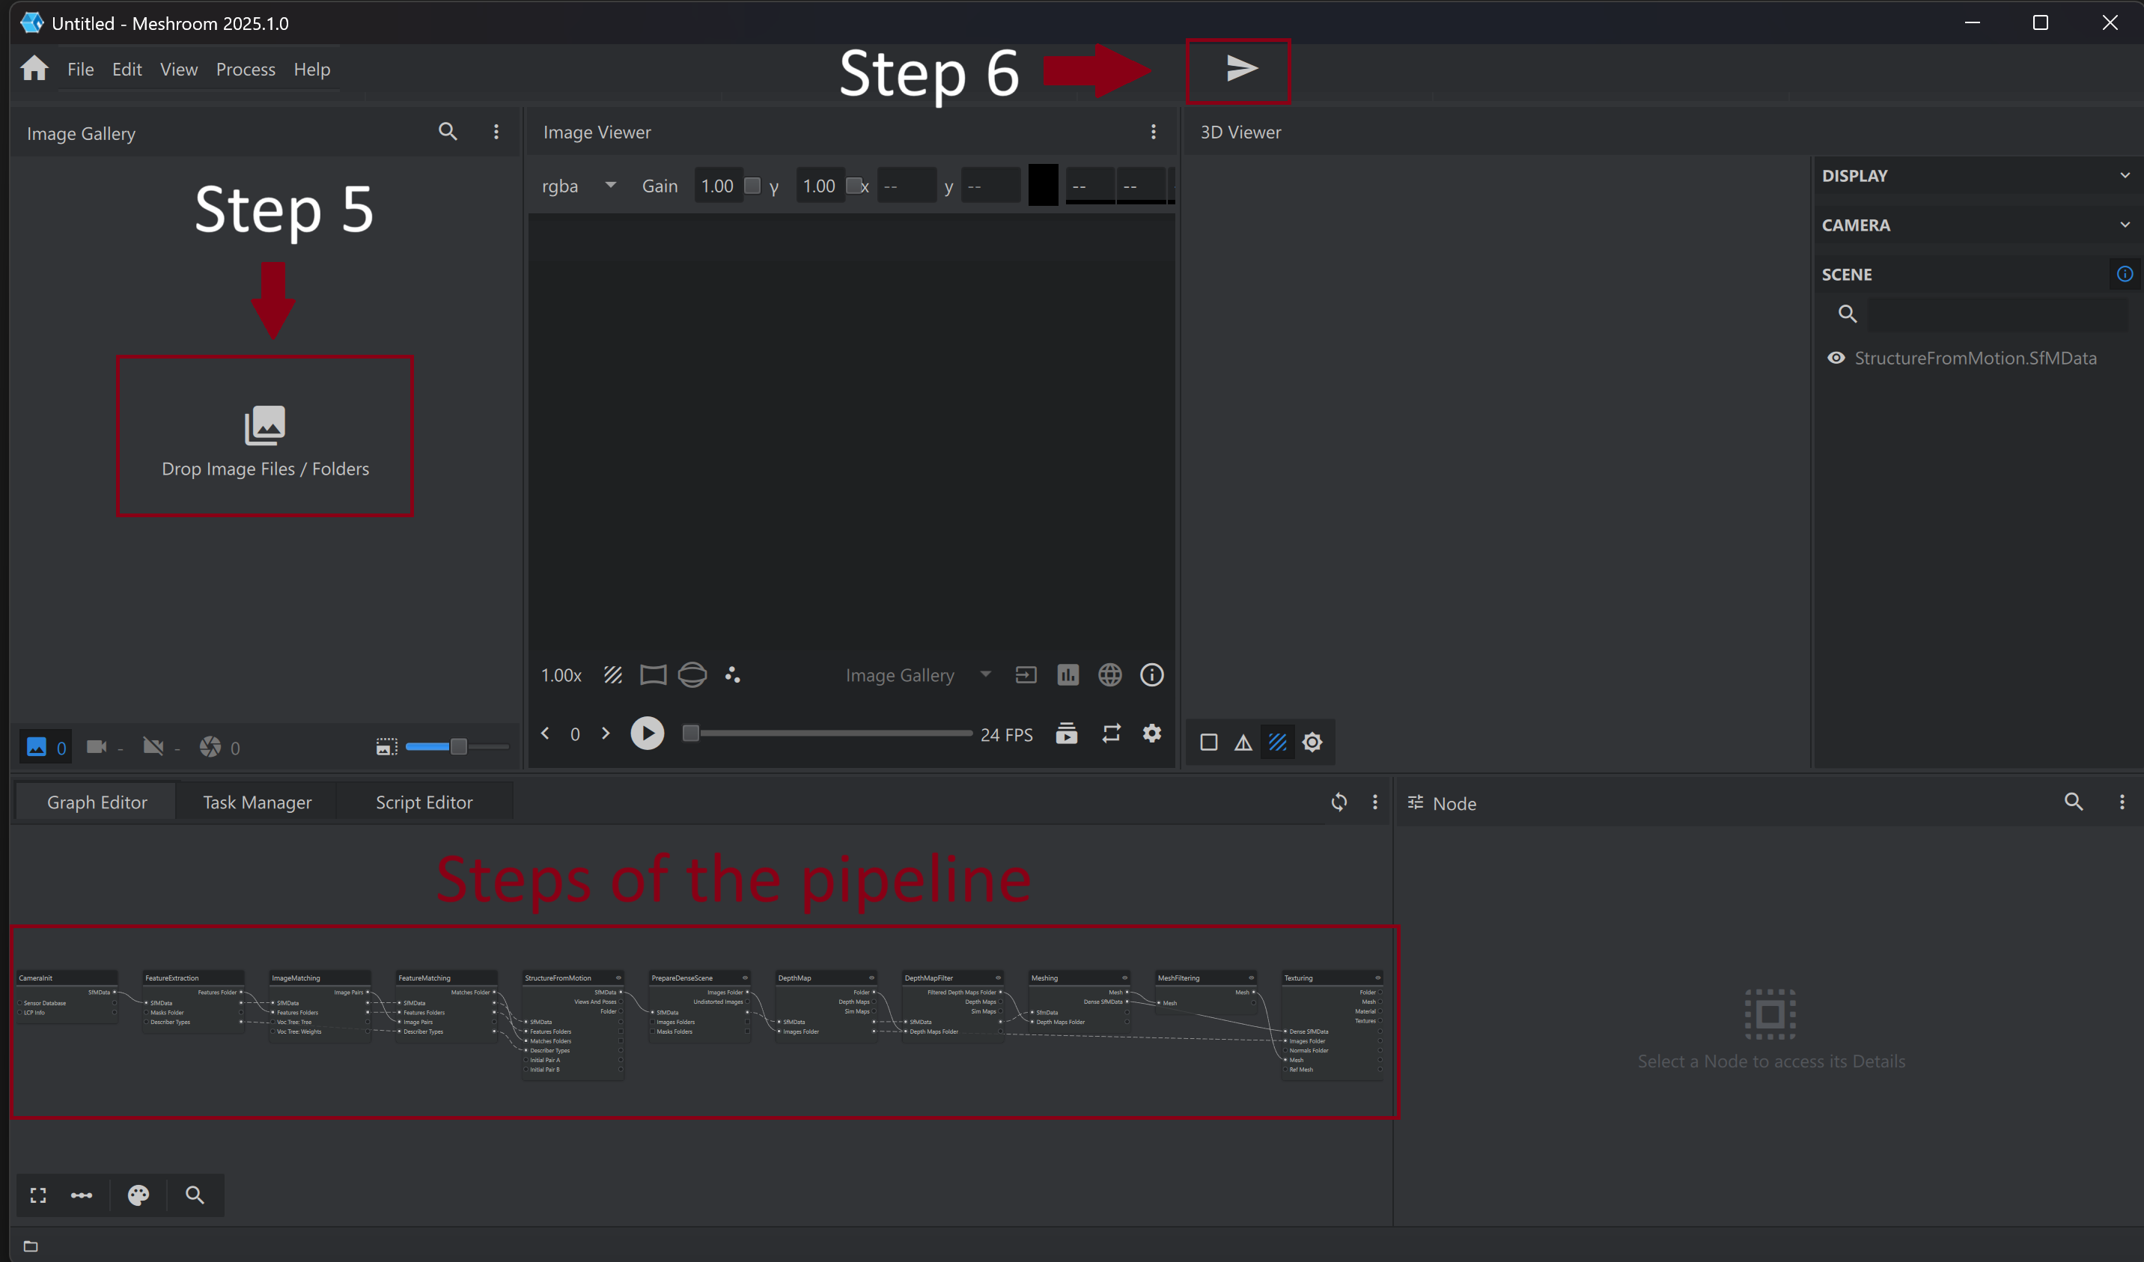Go to the next frame
The width and height of the screenshot is (2144, 1262).
click(606, 734)
